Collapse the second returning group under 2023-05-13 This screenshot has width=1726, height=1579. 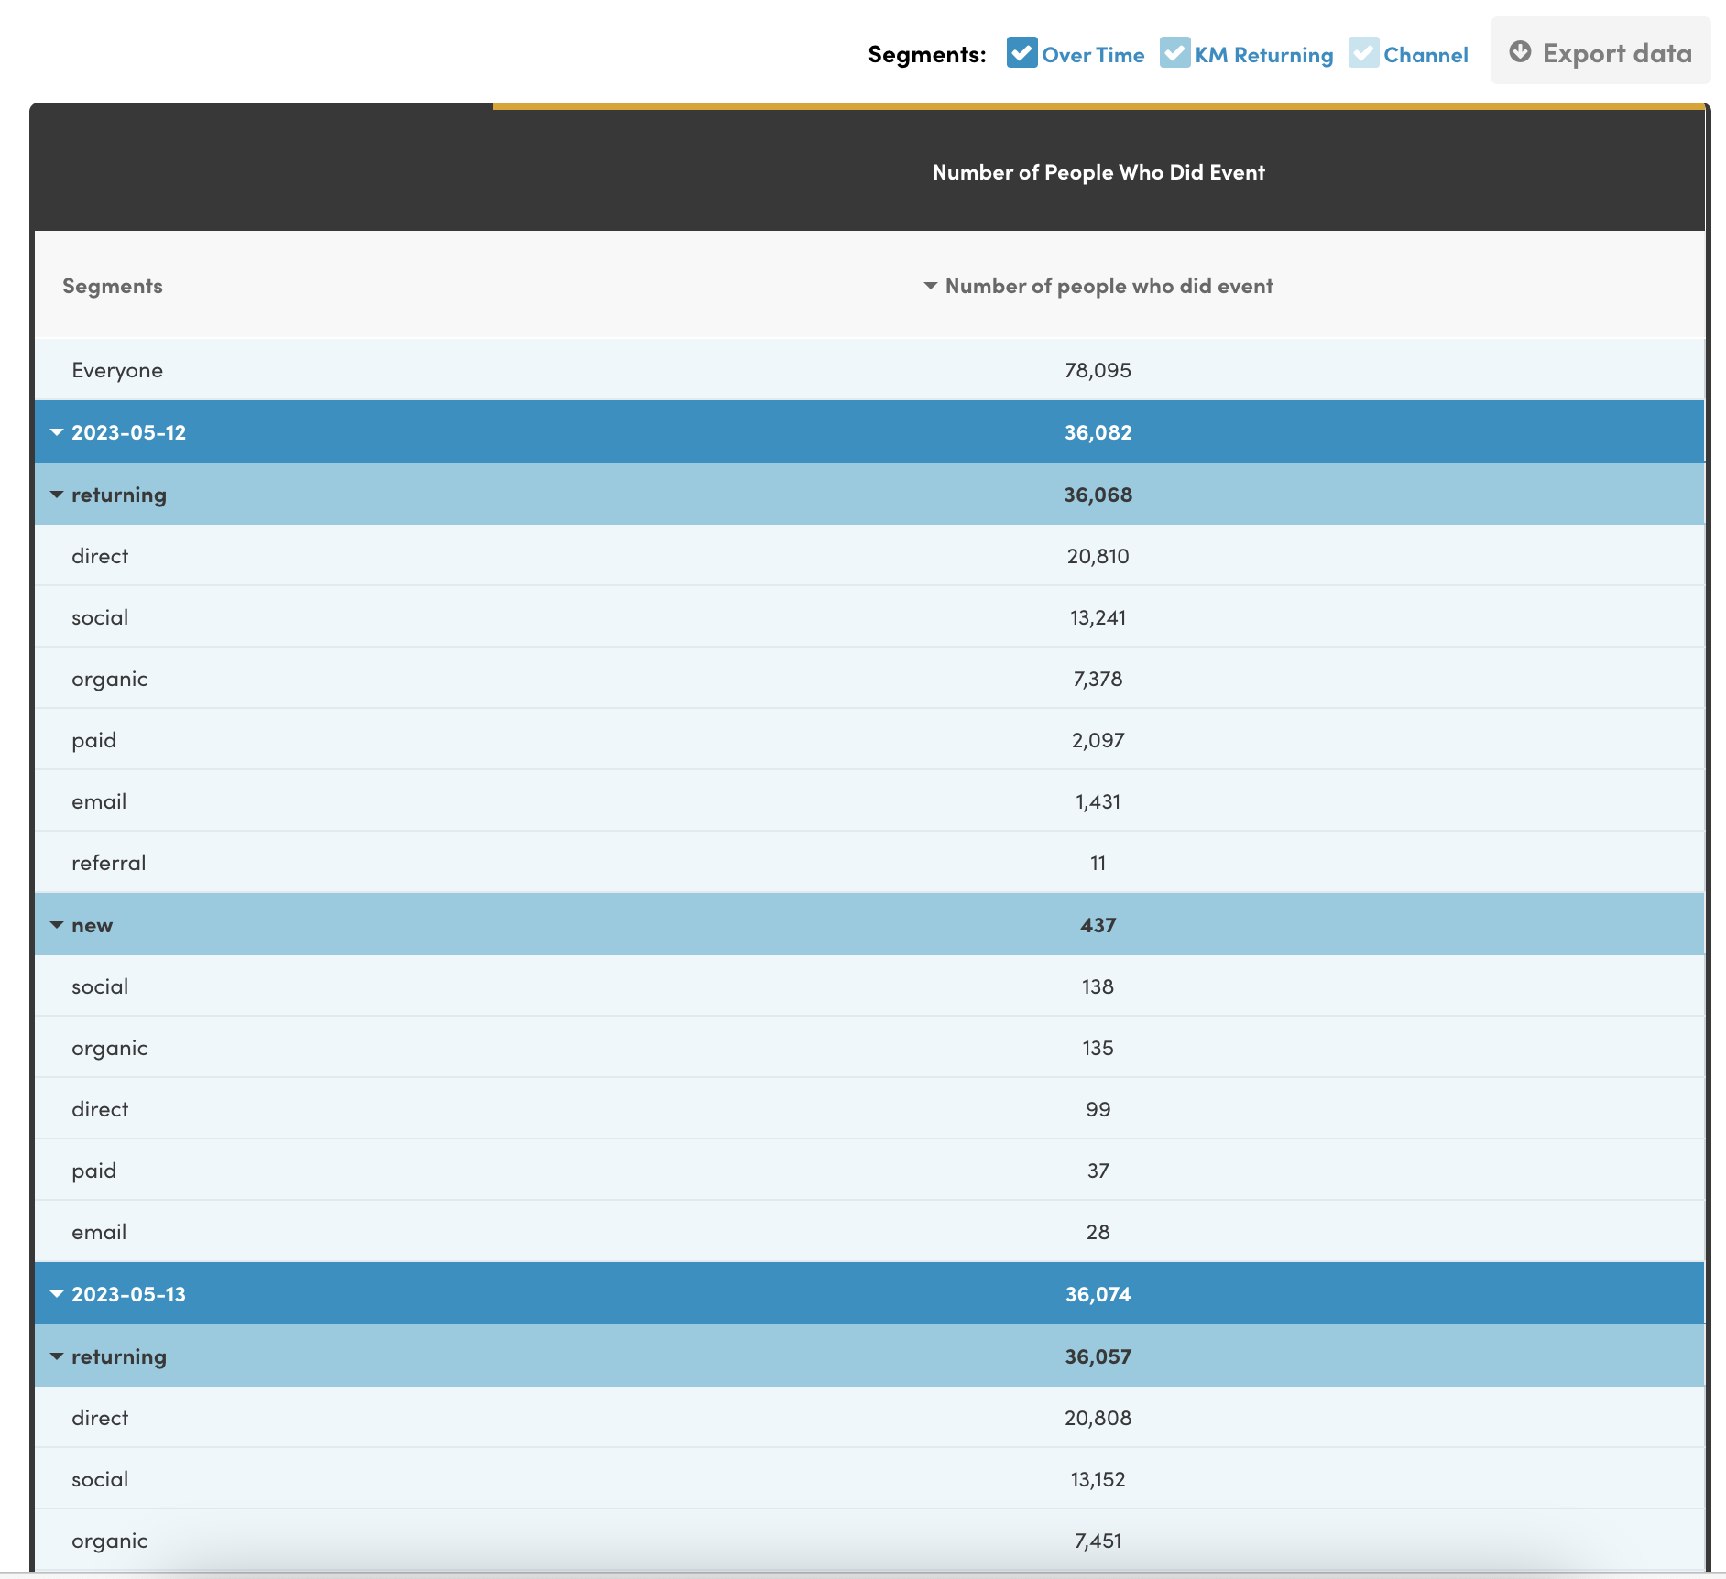(x=56, y=1356)
